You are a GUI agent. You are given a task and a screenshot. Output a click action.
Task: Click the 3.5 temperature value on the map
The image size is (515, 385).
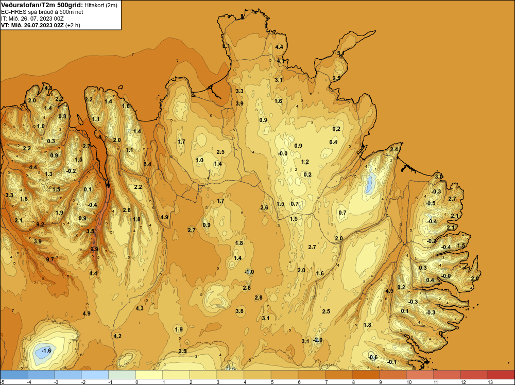[x=90, y=231]
